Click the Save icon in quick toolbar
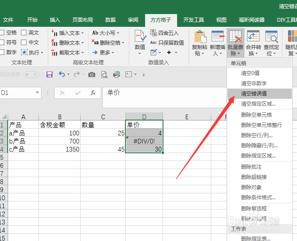 coord(49,75)
